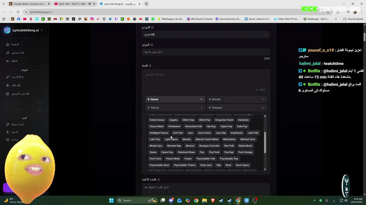Open the Discord | Friends bookmark
Image resolution: width=366 pixels, height=205 pixels.
pos(200,19)
